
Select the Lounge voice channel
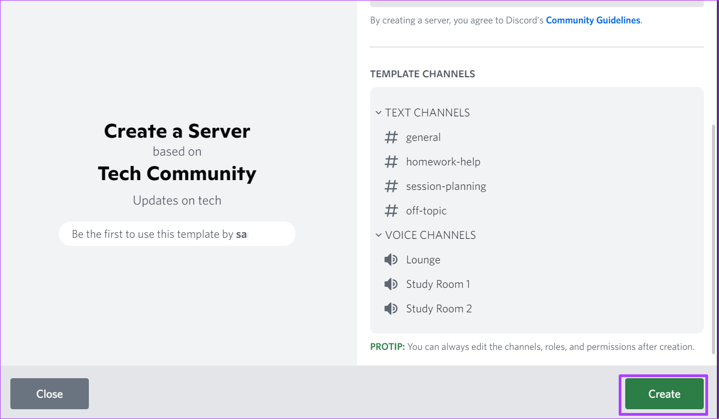(x=423, y=260)
